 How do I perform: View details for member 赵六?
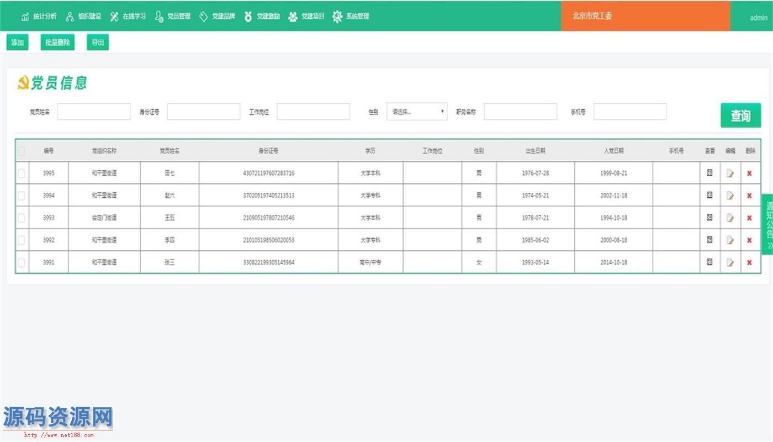tap(710, 195)
